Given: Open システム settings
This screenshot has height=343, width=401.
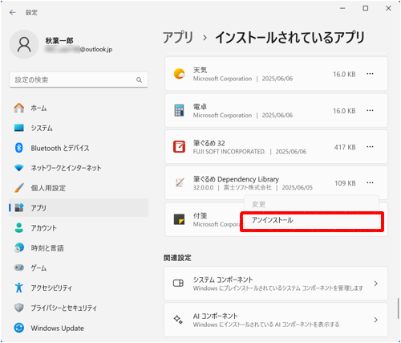Looking at the screenshot, I should [79, 128].
